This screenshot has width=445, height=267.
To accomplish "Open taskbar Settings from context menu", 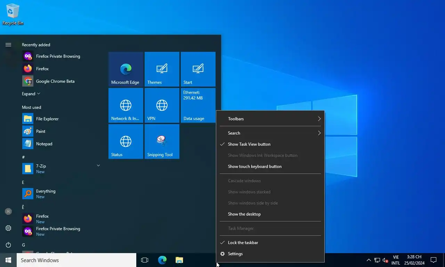I will coord(270,254).
